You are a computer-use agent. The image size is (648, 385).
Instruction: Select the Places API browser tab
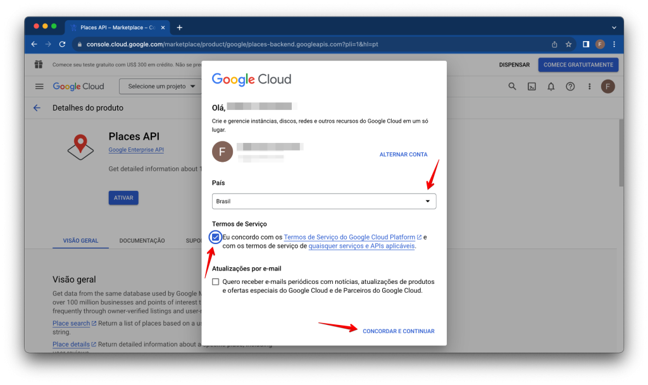(x=117, y=28)
